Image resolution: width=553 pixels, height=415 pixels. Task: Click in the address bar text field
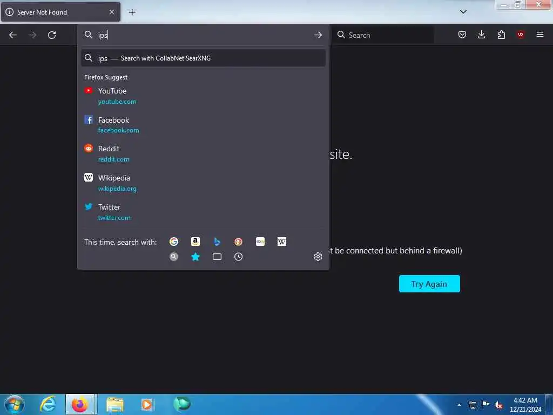point(204,35)
